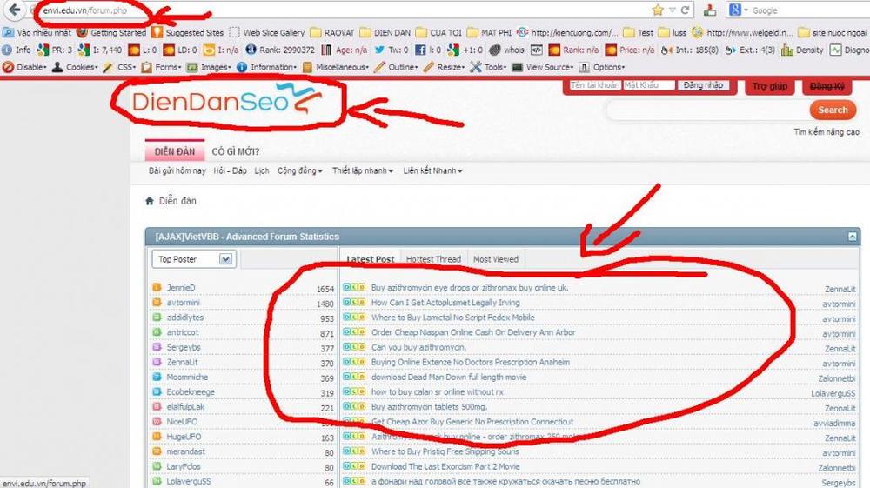This screenshot has height=488, width=870.
Task: Open the downloads arrow icon
Action: (x=710, y=10)
